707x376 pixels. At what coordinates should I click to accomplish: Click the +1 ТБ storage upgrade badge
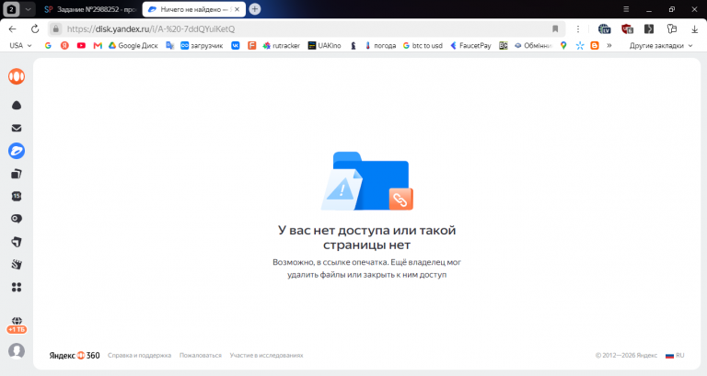coord(17,329)
